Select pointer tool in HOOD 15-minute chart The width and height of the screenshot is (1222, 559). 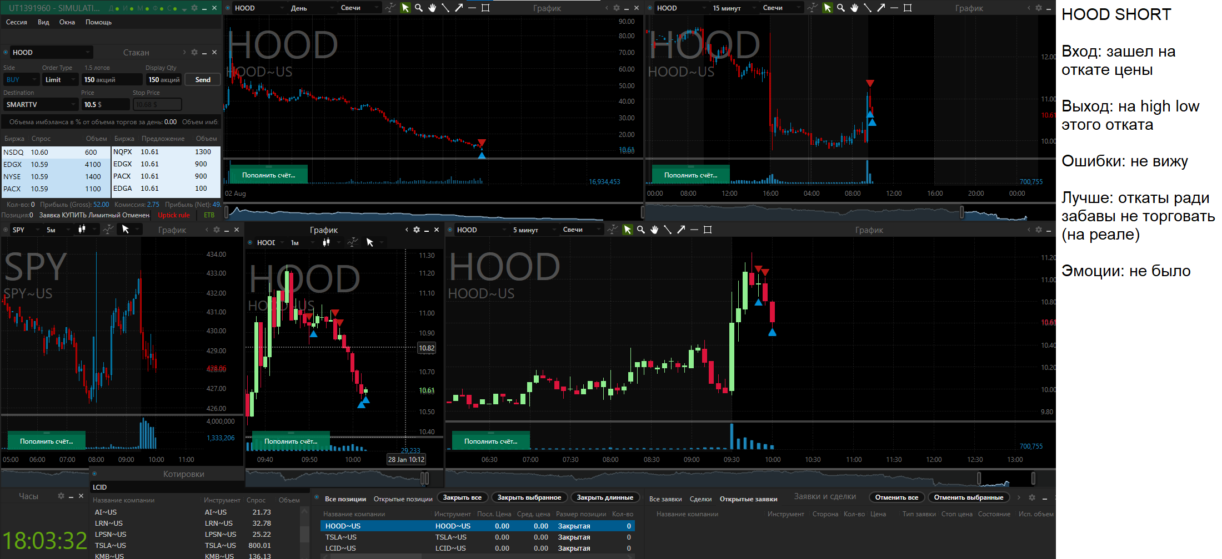pos(827,8)
